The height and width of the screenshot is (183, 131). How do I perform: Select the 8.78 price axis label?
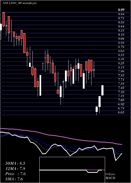[121, 47]
